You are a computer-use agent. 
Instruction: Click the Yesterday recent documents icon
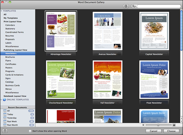click(x=5, y=118)
